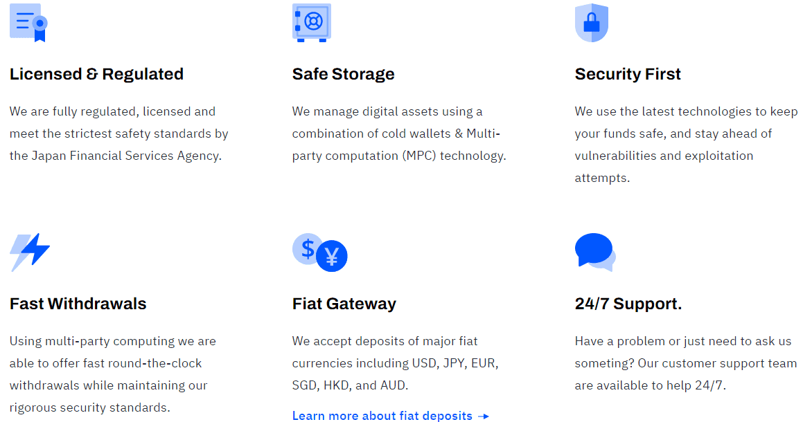
Task: Click the arrow after fiat deposits link
Action: coord(484,416)
